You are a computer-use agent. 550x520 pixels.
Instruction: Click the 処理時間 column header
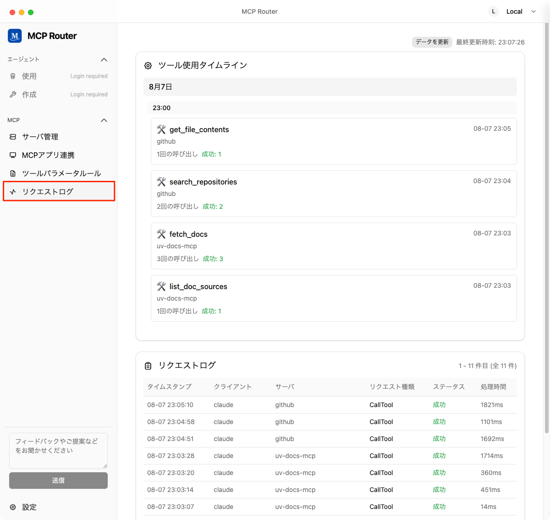493,387
